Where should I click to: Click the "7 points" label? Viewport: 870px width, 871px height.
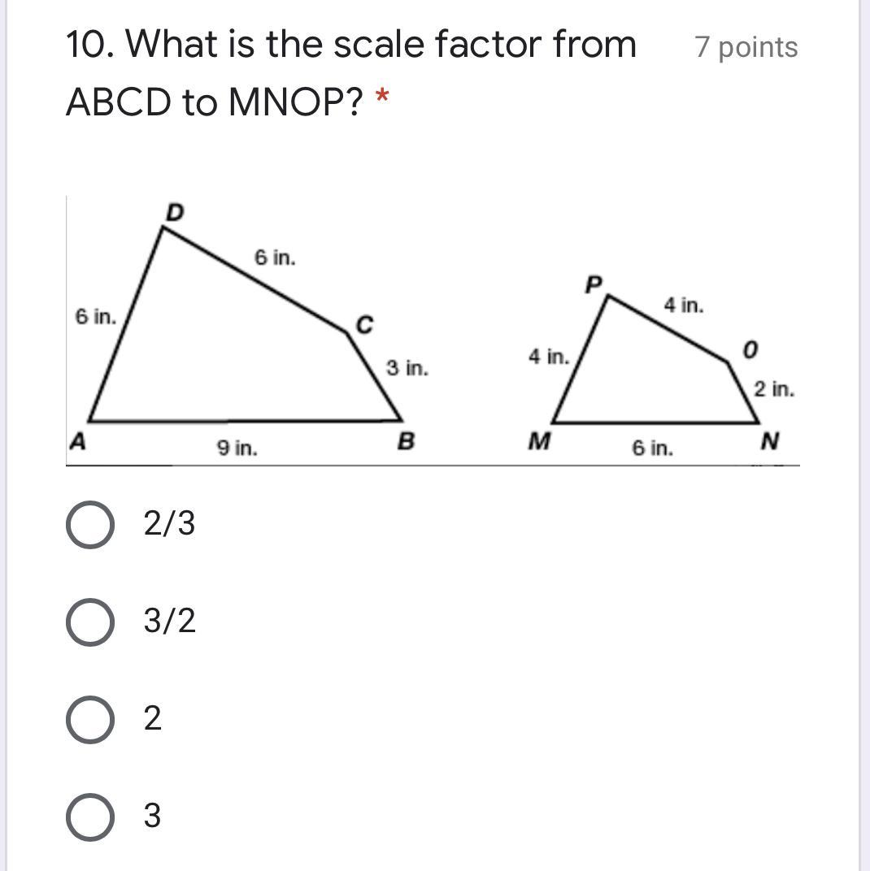[746, 47]
